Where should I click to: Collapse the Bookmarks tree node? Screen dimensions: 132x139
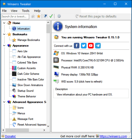tap(4, 34)
